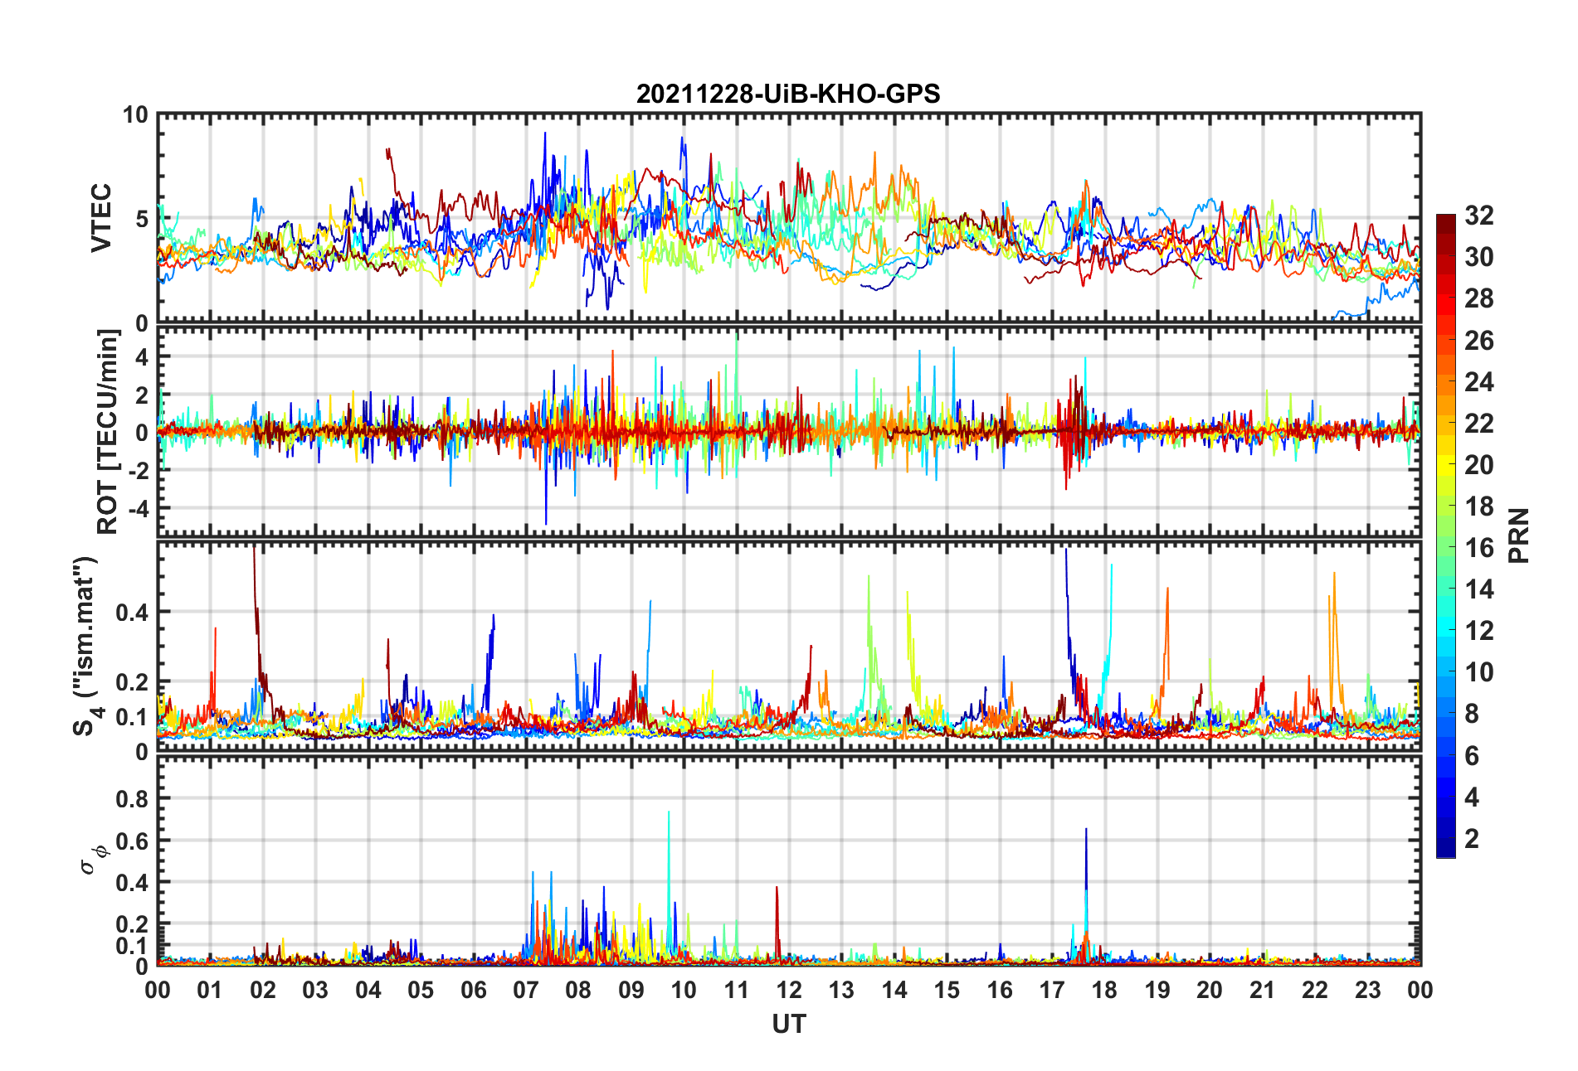Click VTEC axis tick label 10

tap(135, 114)
